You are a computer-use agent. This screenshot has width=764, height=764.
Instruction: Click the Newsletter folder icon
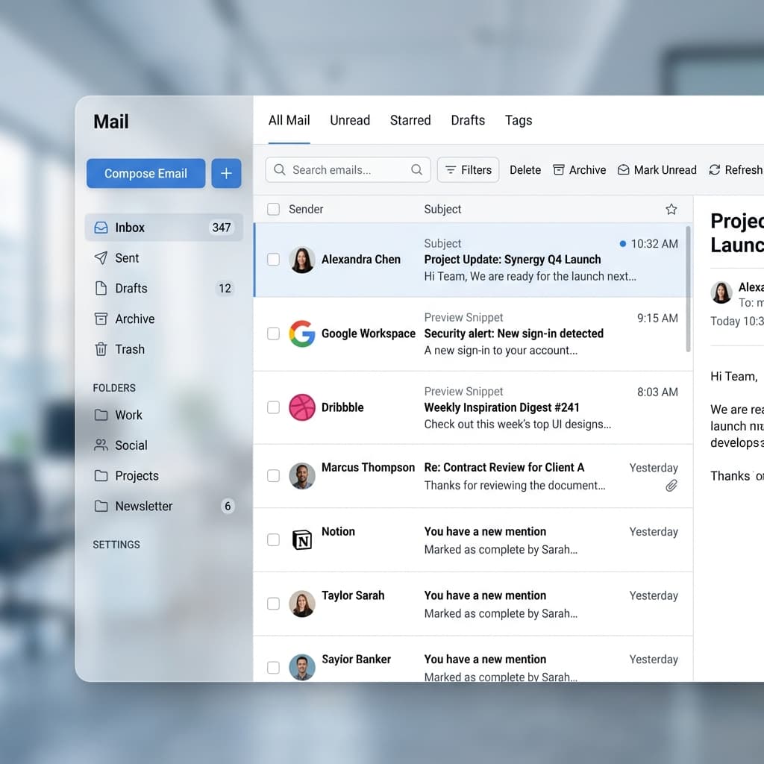(x=101, y=507)
